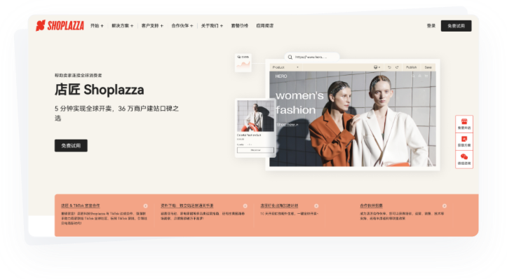Click the 免费试用 button below the headline

point(71,146)
